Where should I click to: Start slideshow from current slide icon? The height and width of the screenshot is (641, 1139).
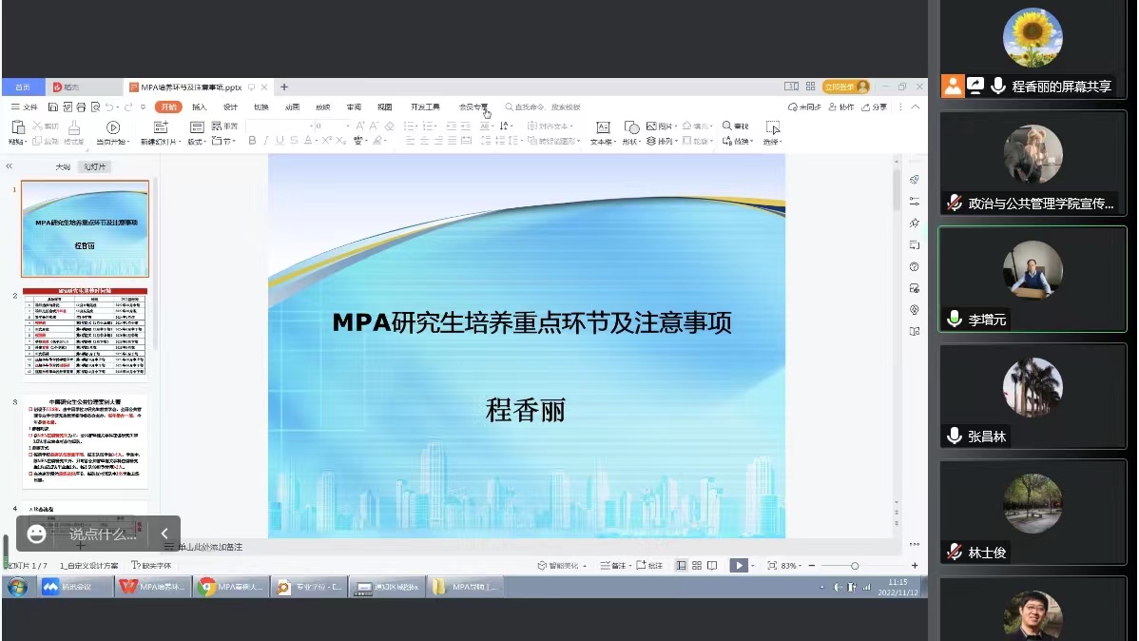(113, 127)
